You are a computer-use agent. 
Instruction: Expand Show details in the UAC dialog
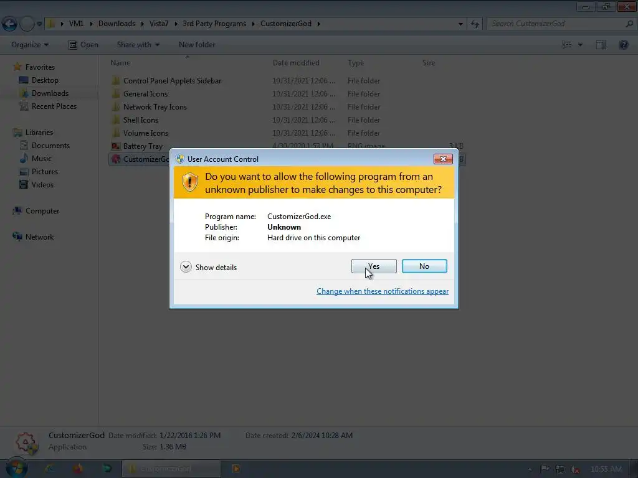pyautogui.click(x=208, y=267)
